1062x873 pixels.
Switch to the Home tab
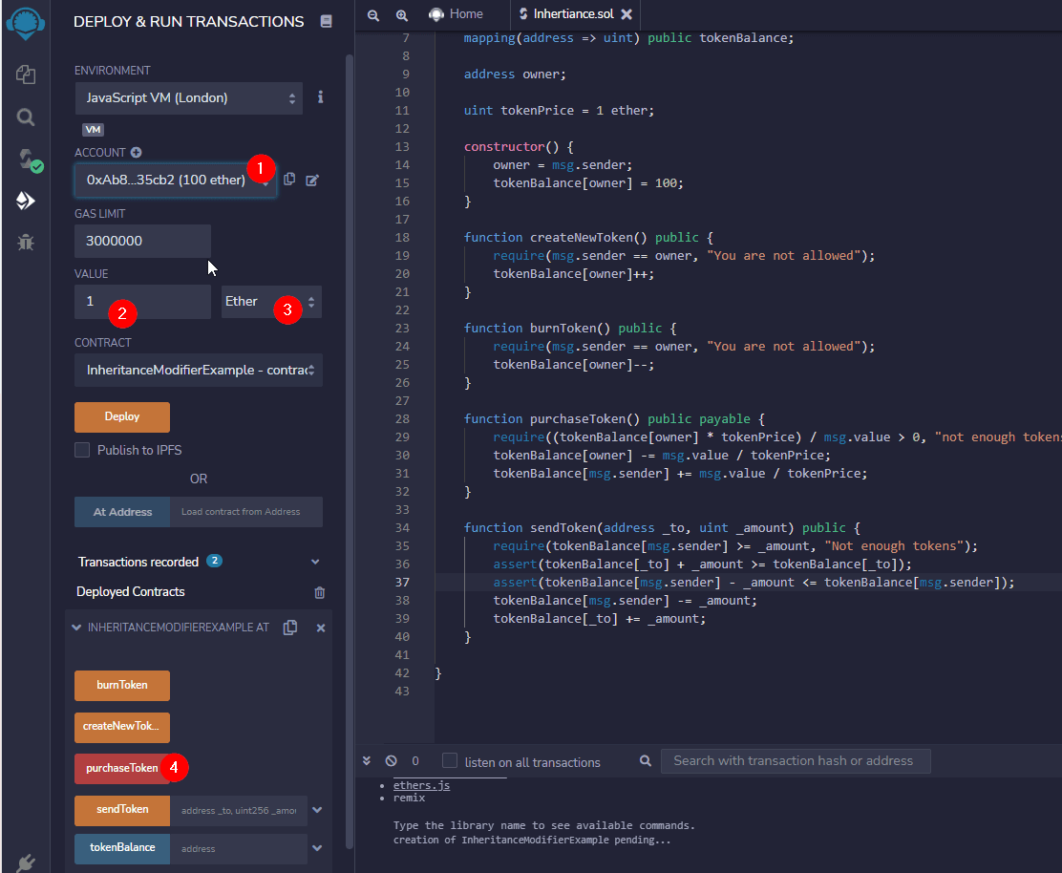[456, 14]
